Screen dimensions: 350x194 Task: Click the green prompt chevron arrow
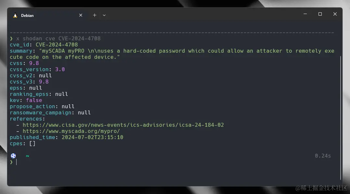(x=11, y=162)
